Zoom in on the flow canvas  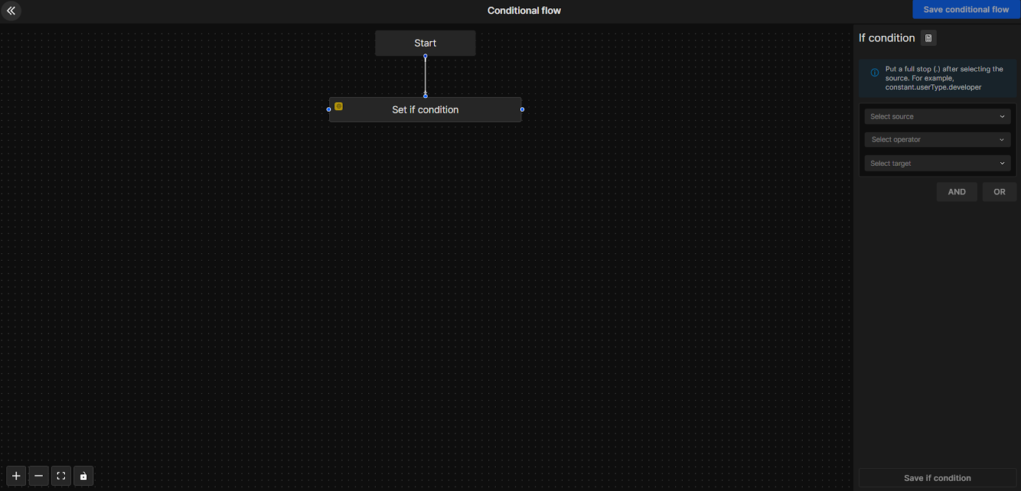[x=16, y=476]
